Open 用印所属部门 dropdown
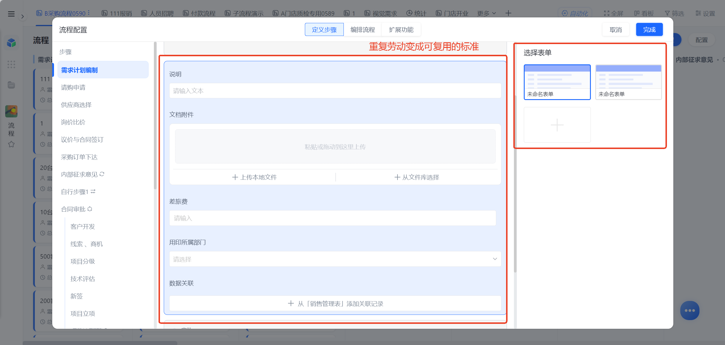 point(335,259)
